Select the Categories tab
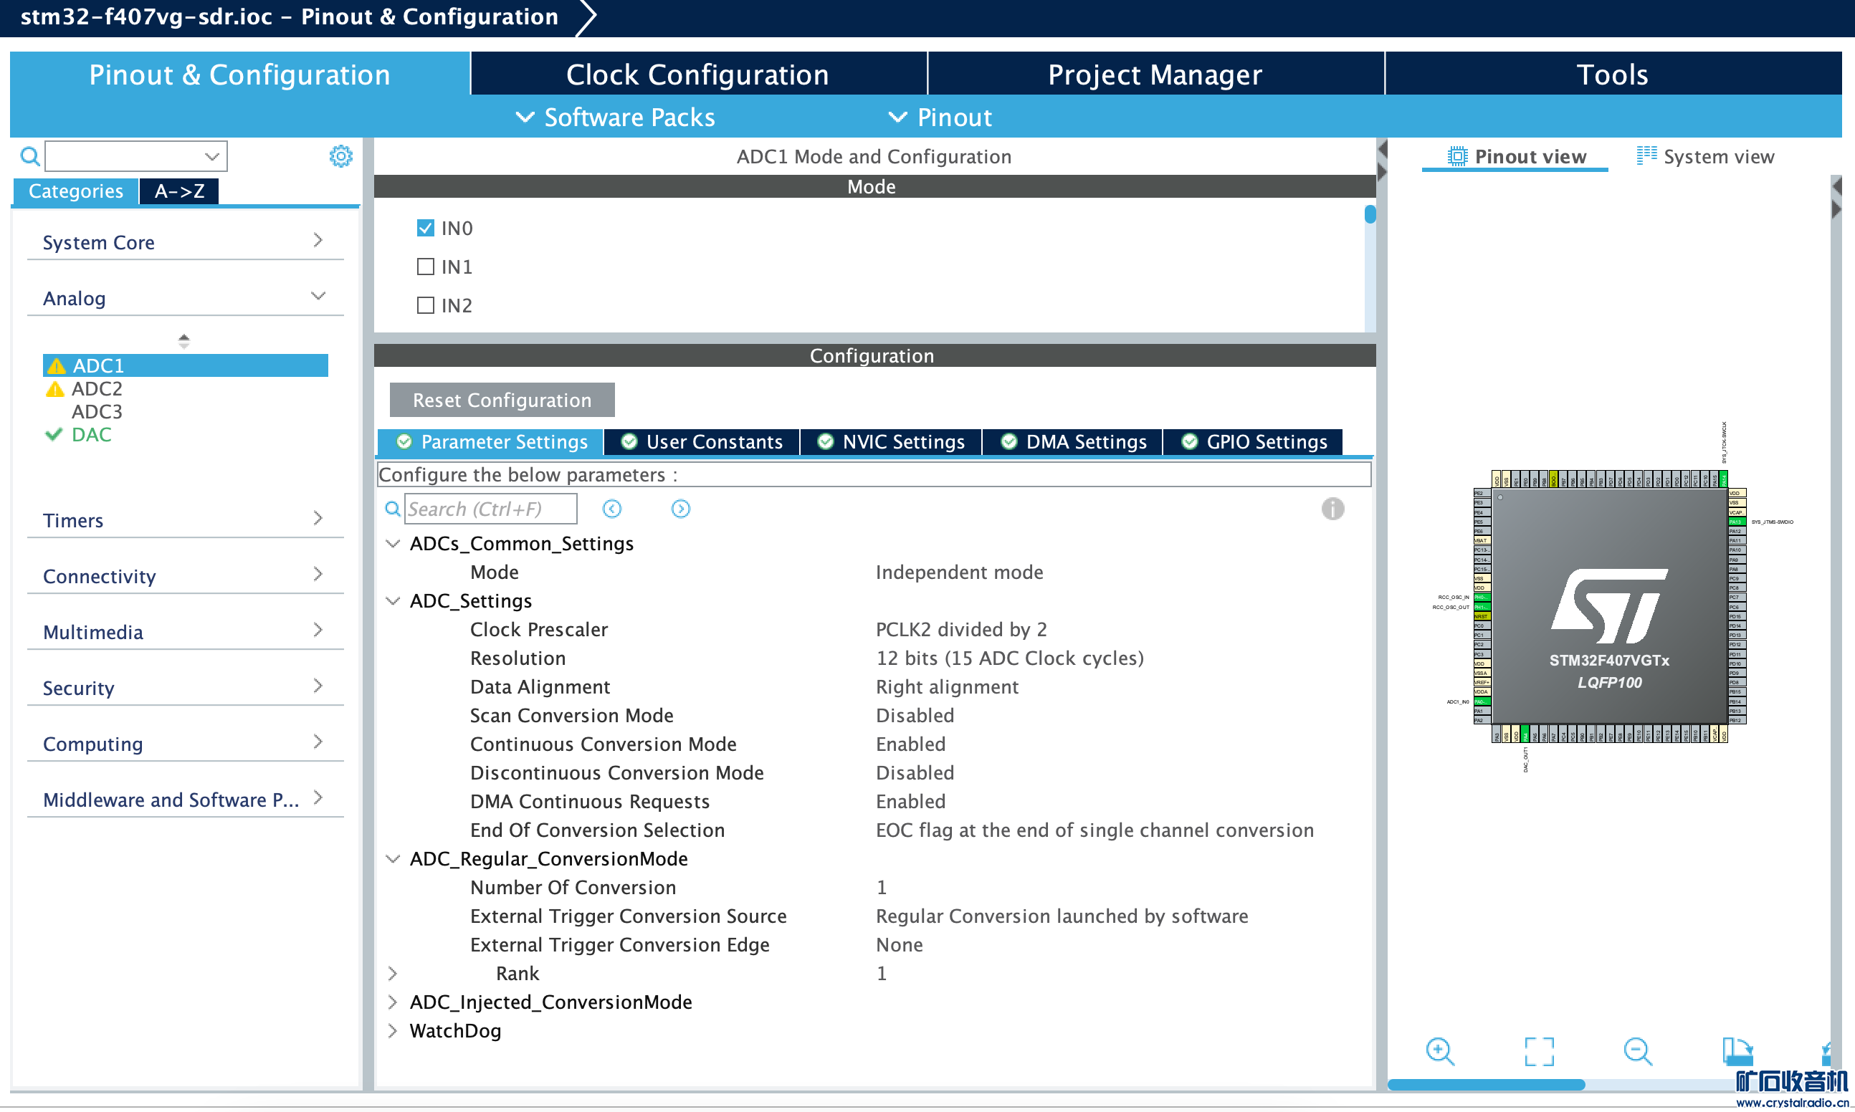This screenshot has height=1112, width=1855. (x=76, y=191)
